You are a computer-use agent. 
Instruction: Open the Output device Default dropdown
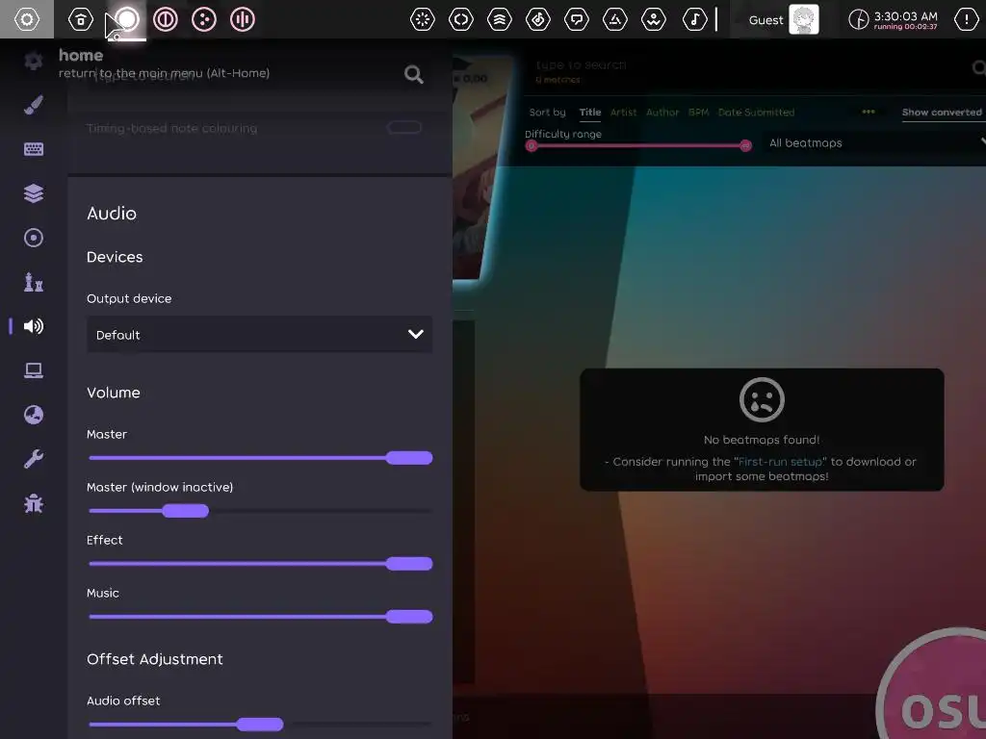point(259,334)
